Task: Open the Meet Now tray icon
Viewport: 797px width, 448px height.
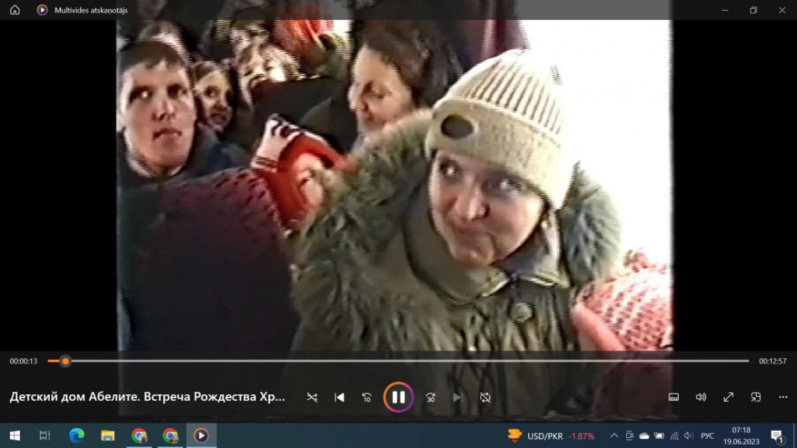Action: (x=629, y=436)
